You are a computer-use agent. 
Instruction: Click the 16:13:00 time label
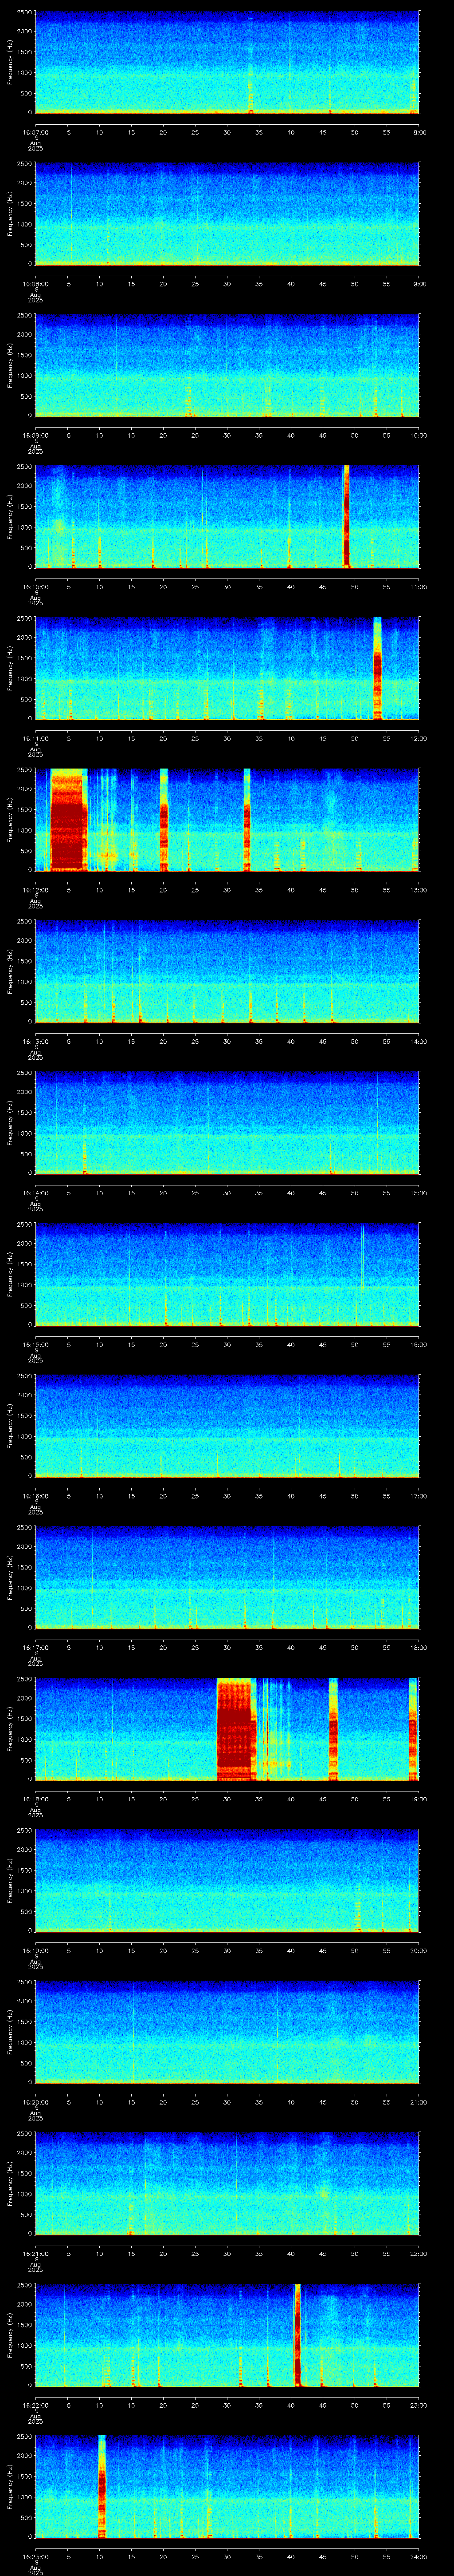coord(35,1041)
